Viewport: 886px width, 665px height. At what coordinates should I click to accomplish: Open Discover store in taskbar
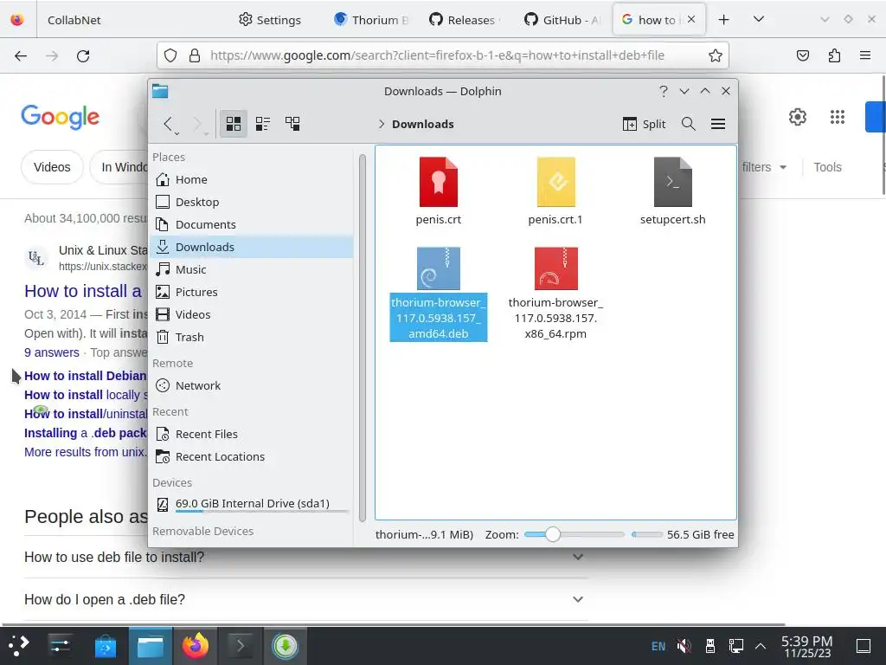(105, 646)
